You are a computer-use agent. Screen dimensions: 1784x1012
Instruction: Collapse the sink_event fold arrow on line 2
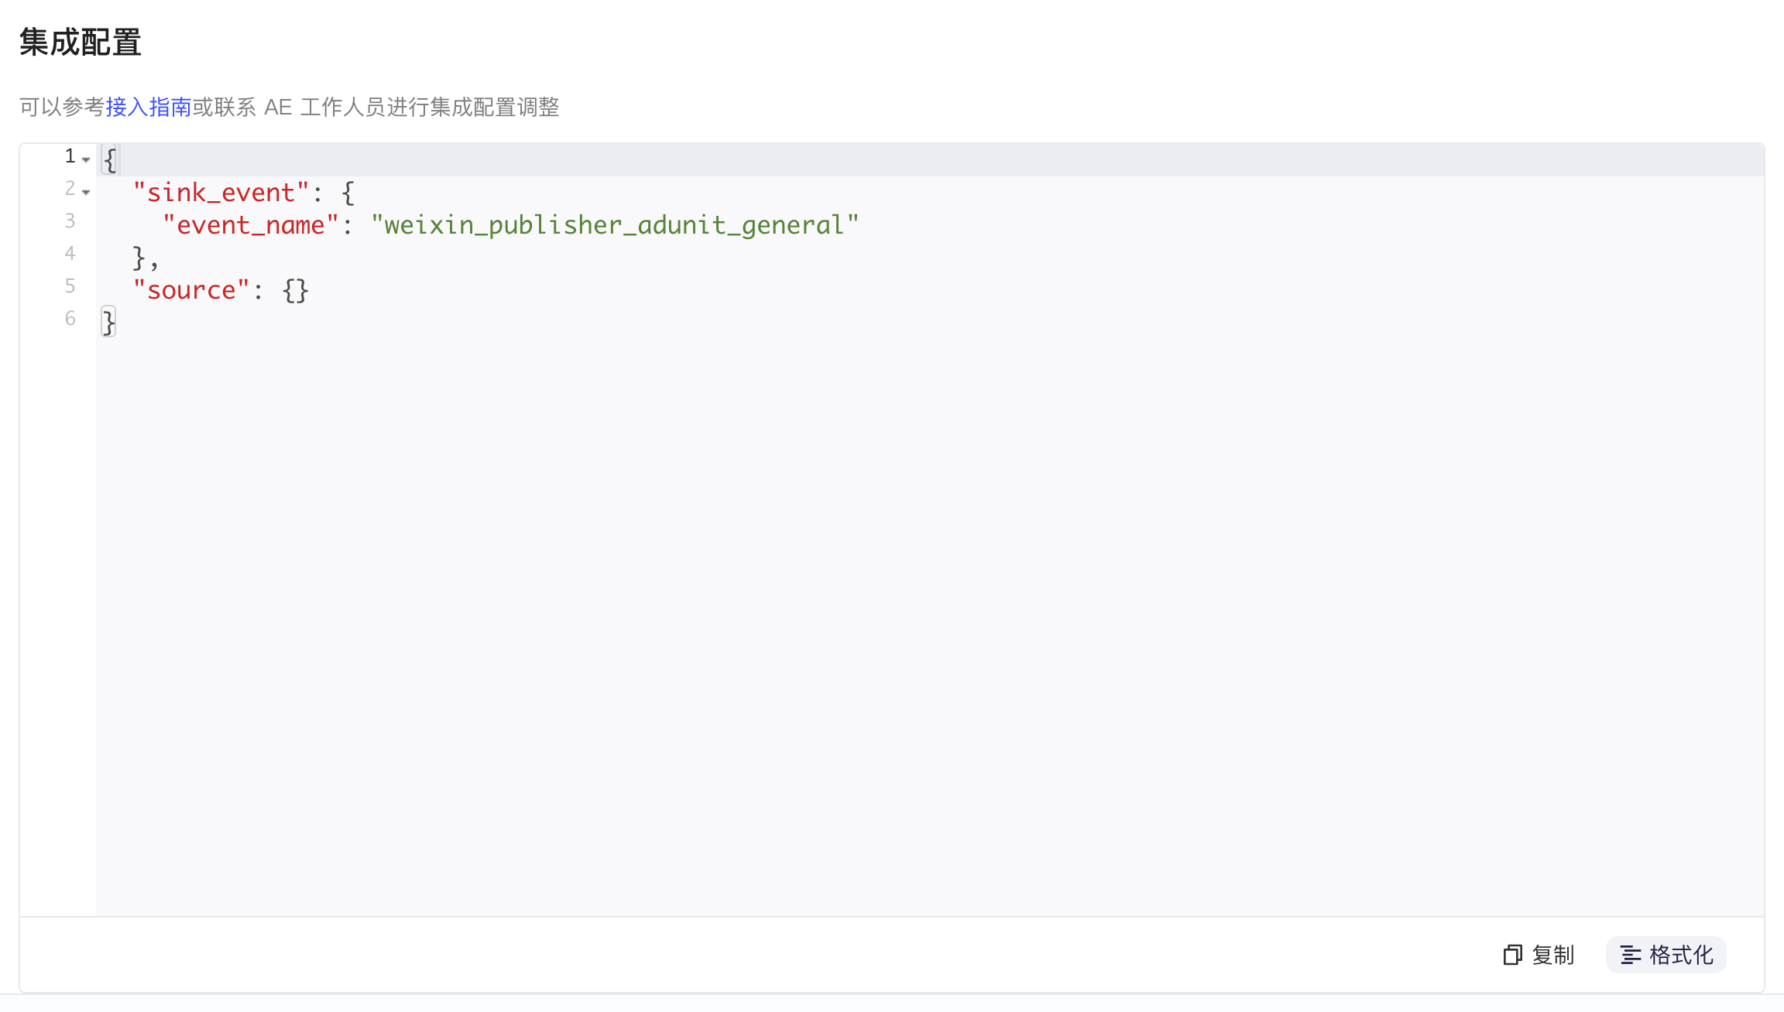tap(86, 192)
